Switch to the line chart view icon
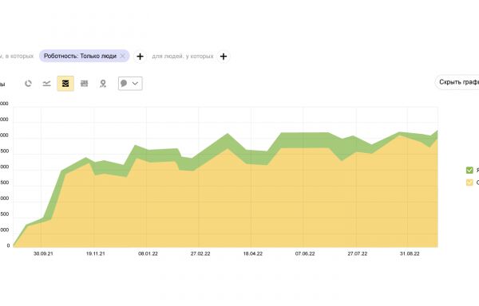479x306 pixels. [x=46, y=84]
